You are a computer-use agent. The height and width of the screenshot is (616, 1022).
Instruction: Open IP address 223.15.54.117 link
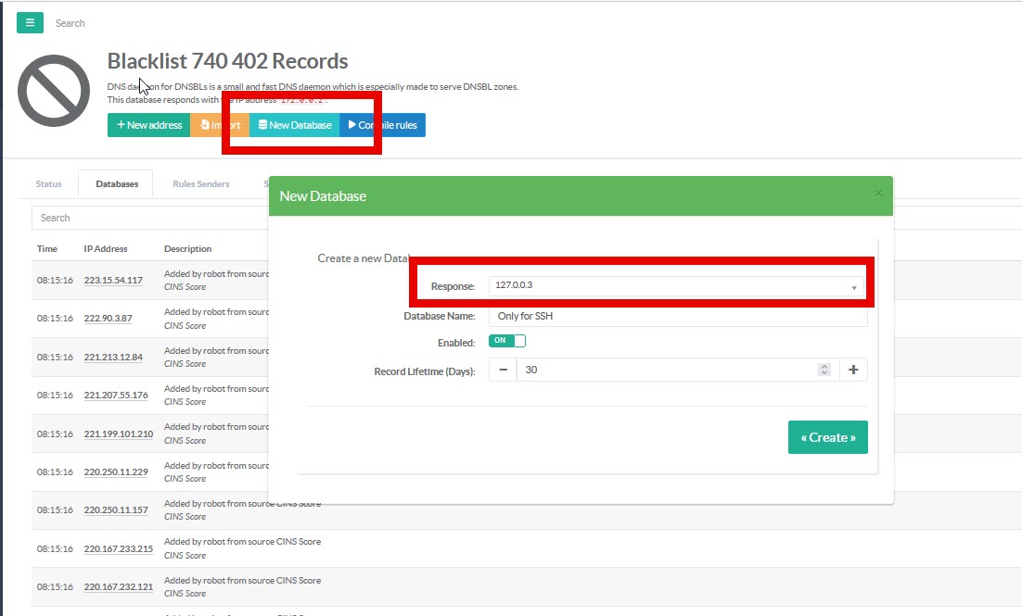pyautogui.click(x=113, y=281)
